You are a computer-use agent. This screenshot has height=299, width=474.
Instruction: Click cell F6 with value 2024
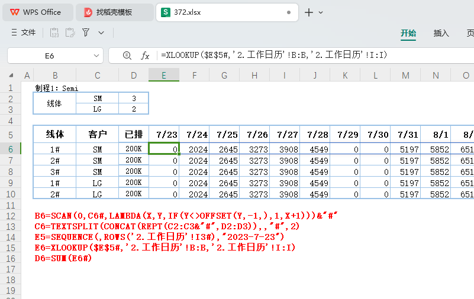click(194, 149)
